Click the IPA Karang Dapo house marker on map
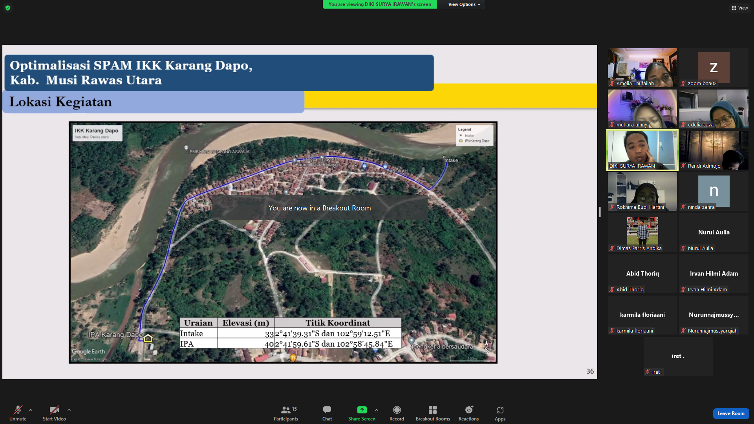The height and width of the screenshot is (424, 754). [148, 338]
